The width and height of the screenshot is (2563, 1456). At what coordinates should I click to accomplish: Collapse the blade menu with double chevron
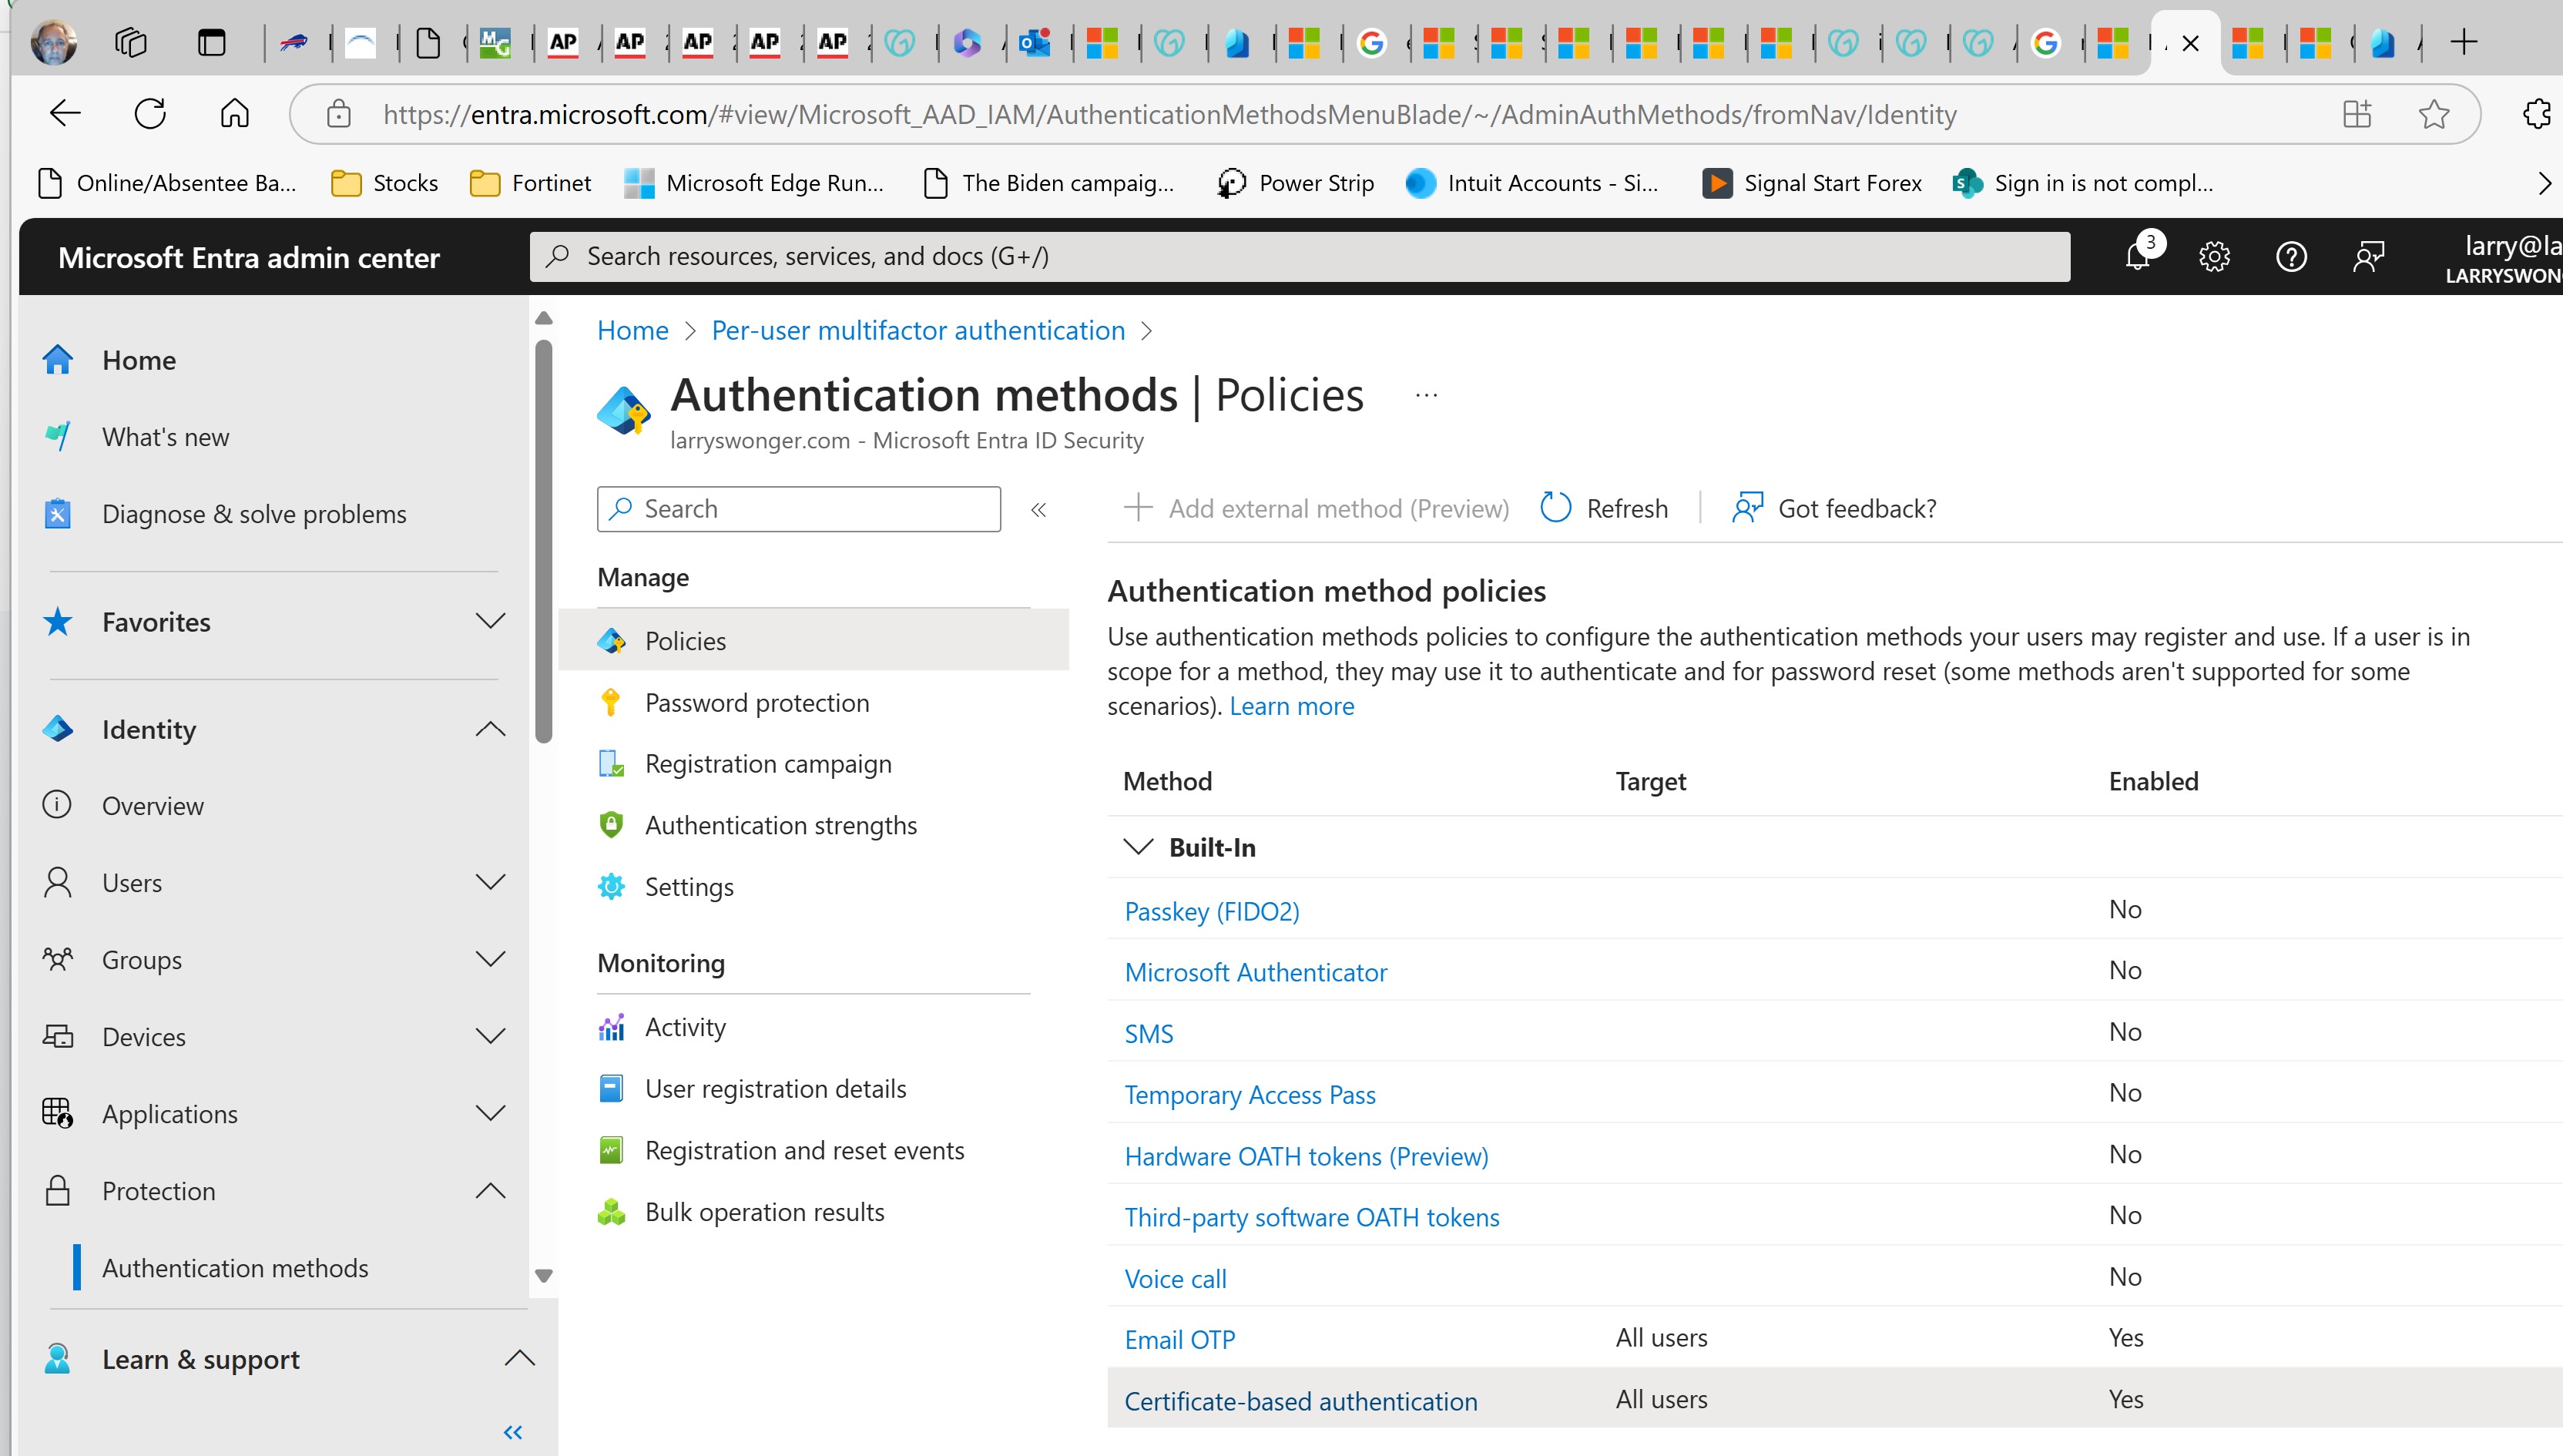point(1039,510)
